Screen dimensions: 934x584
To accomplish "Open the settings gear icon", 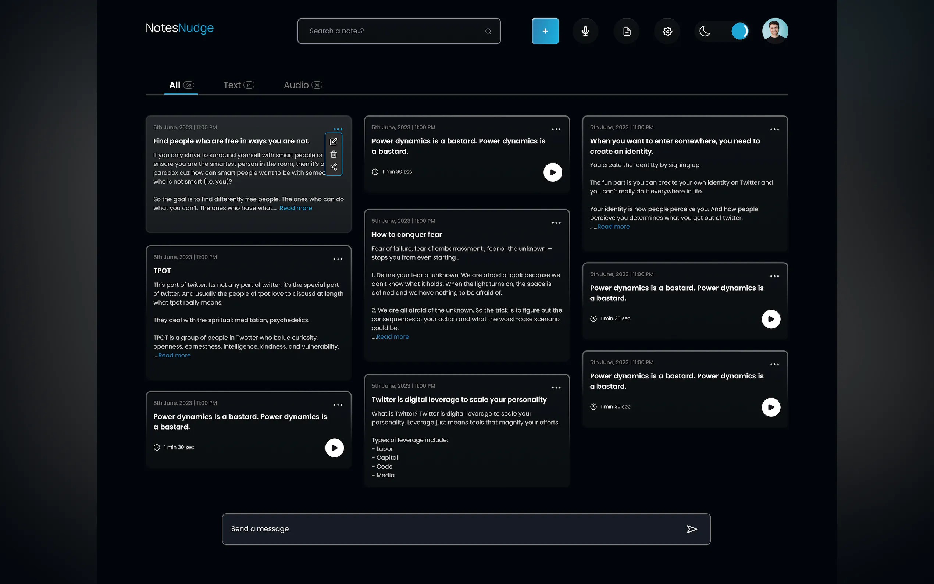I will click(x=667, y=31).
